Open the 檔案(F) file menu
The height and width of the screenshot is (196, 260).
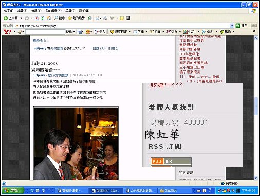[x=9, y=11]
